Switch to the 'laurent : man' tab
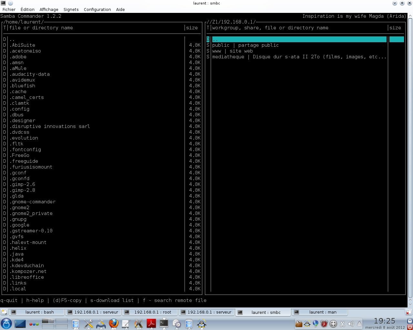413x330 pixels. point(319,312)
